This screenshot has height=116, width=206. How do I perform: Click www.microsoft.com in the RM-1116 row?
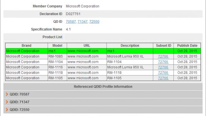click(x=83, y=67)
